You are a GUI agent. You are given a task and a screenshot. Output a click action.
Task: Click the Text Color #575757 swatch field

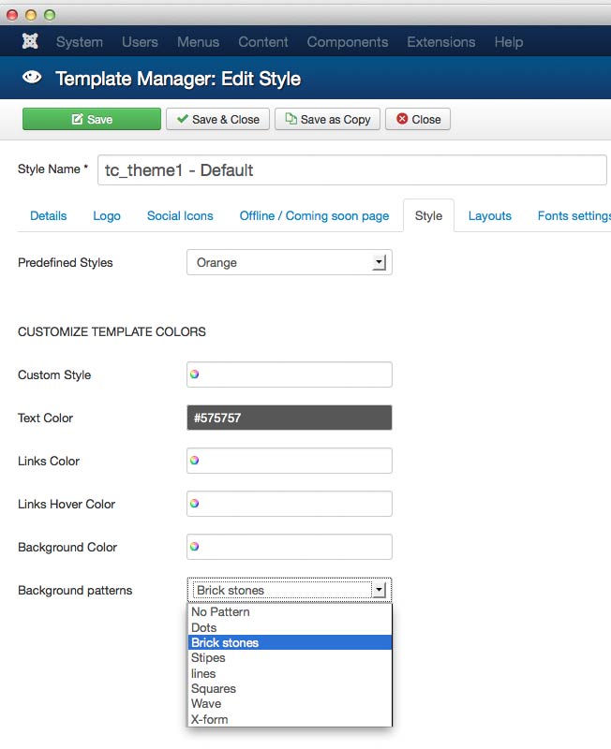click(289, 418)
